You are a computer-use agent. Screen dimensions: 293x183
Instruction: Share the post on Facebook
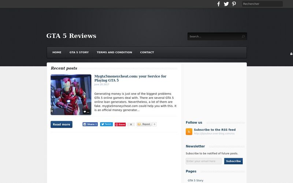[90, 124]
